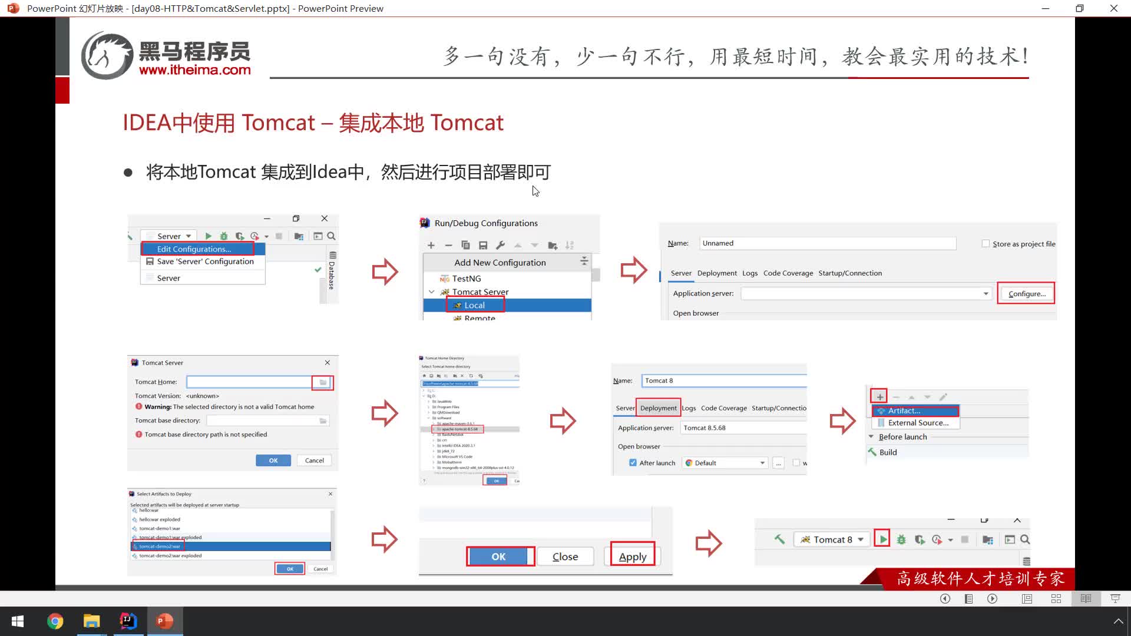Start Slide Show view icon

1115,598
